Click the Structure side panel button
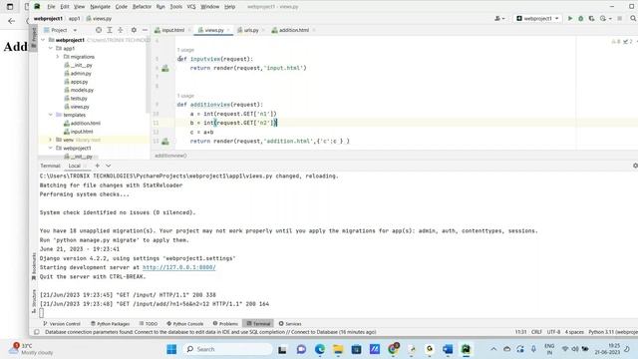The height and width of the screenshot is (359, 638). (x=34, y=301)
